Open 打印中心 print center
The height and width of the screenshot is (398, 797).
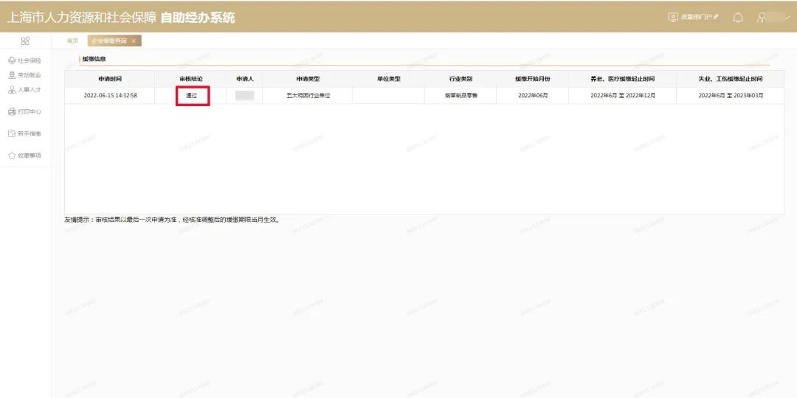25,112
